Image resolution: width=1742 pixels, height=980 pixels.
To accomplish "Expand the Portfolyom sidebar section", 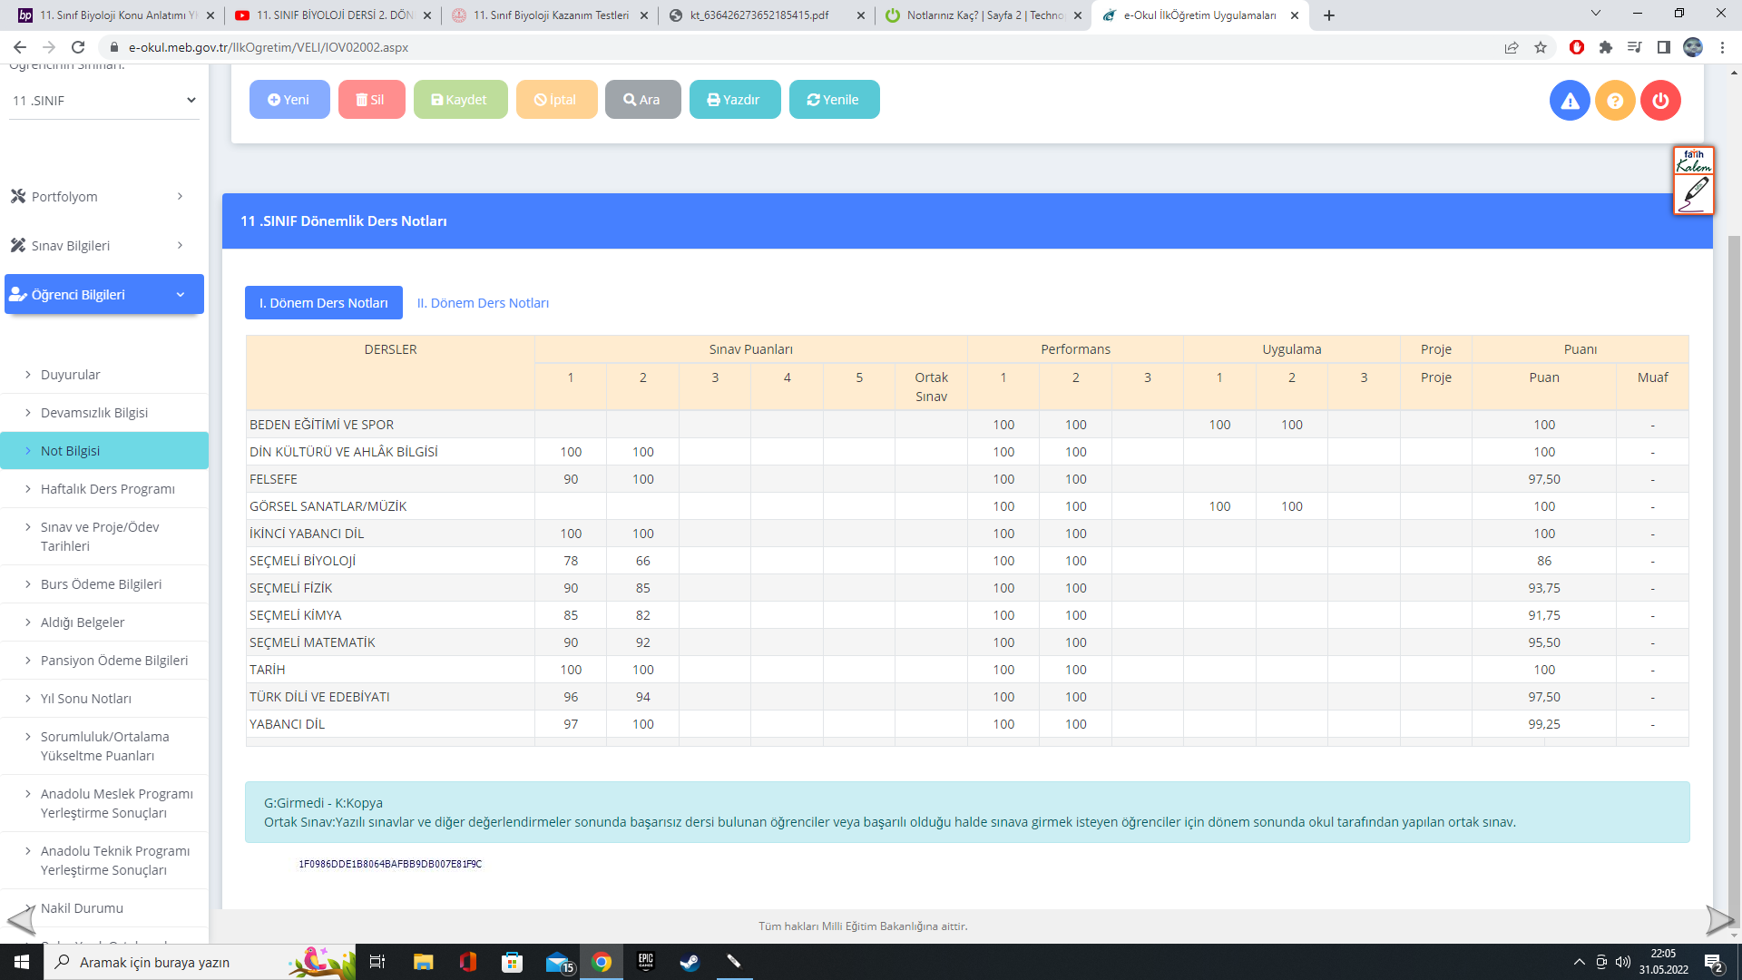I will 97,197.
